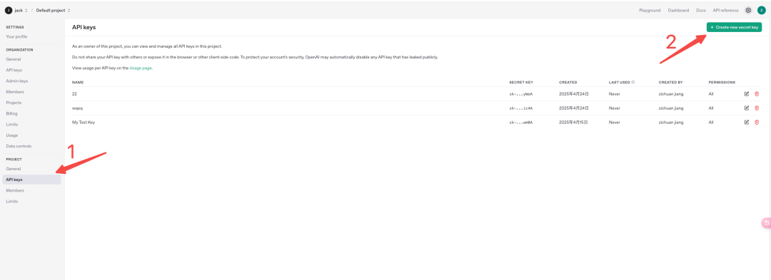Click the PERMISSIONS column header
Image resolution: width=771 pixels, height=280 pixels.
pyautogui.click(x=722, y=83)
